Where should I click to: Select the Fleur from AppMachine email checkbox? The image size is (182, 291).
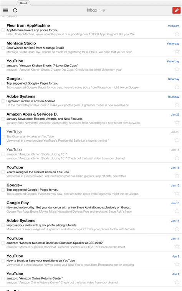[3, 30]
